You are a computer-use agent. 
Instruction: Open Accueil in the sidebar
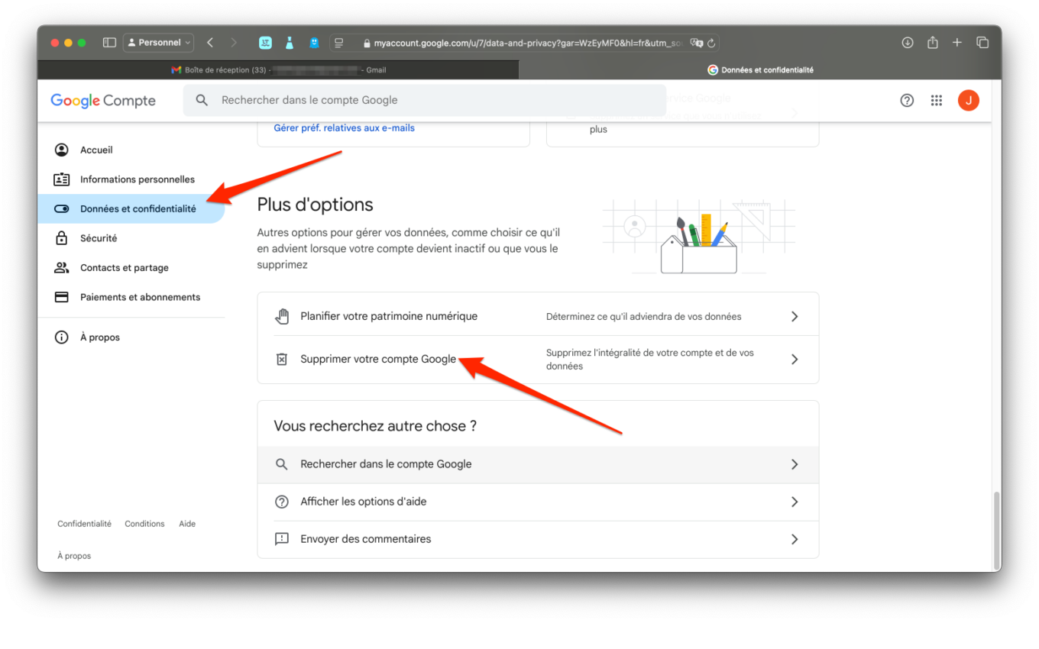click(x=131, y=150)
